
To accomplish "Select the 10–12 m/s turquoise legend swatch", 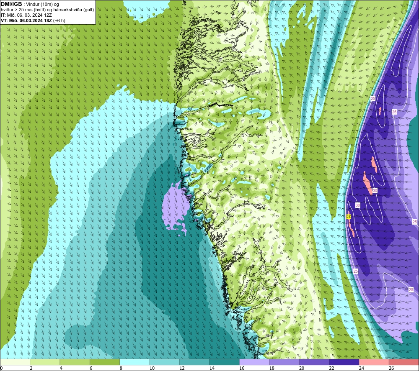I will tap(165, 362).
